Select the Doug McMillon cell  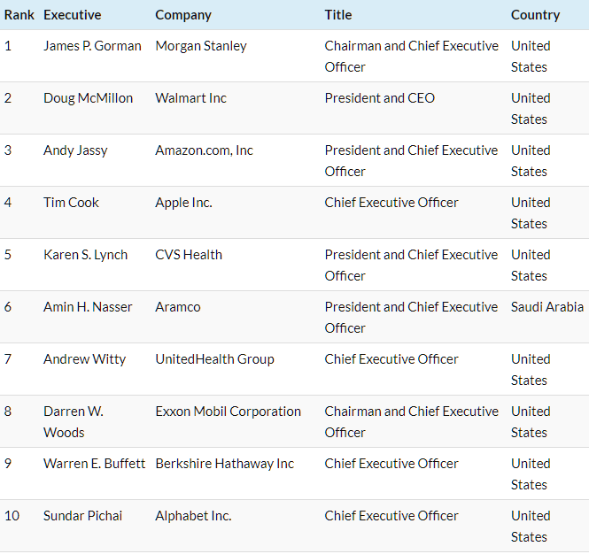(89, 98)
